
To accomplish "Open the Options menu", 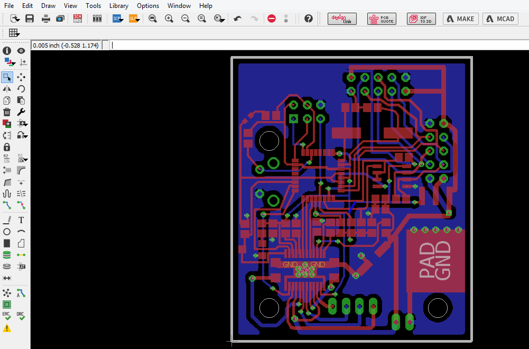I will 148,6.
